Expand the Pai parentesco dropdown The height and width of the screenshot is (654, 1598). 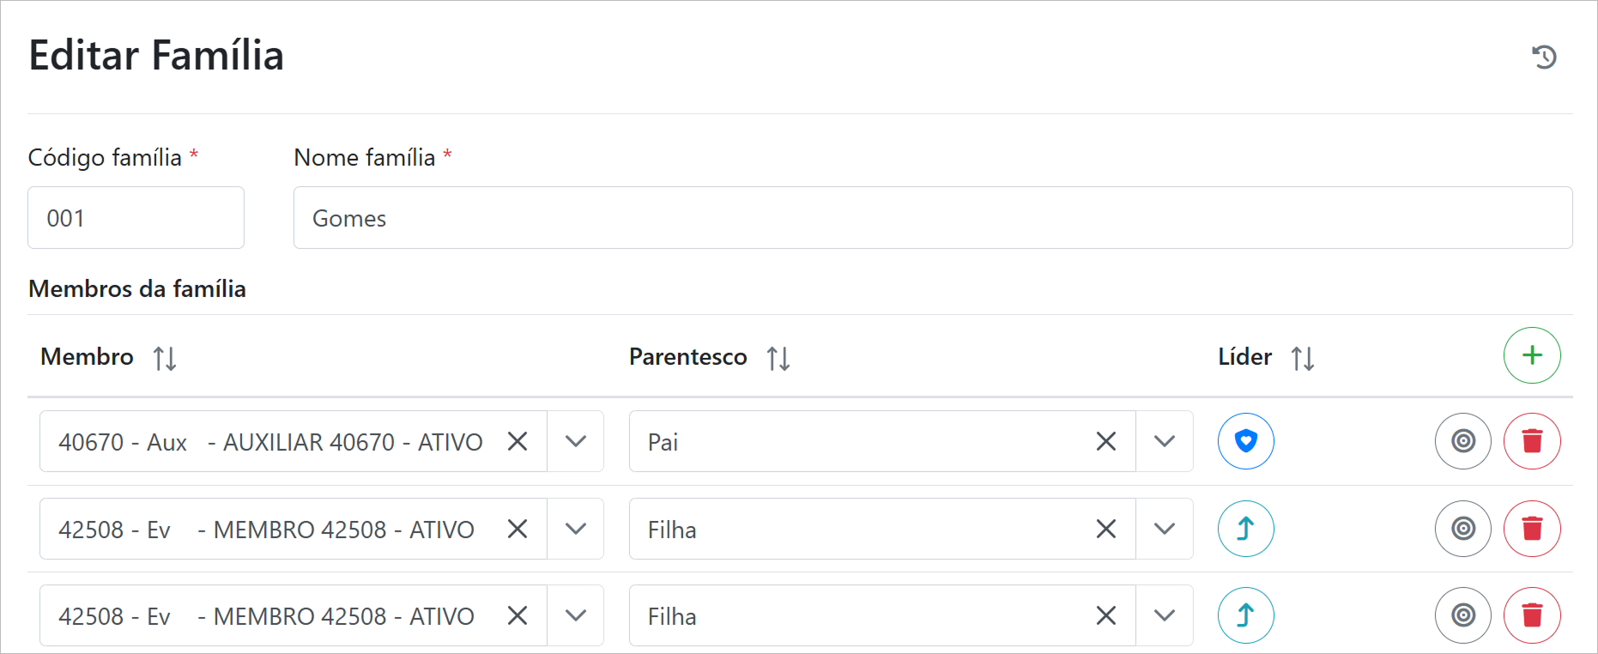1165,441
